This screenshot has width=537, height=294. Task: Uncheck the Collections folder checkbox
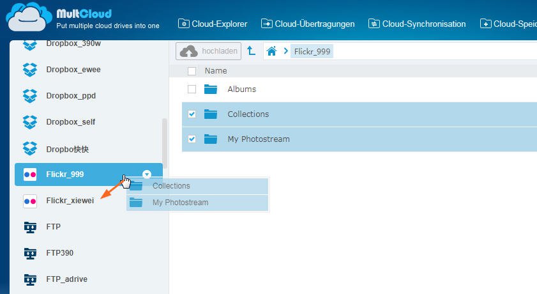coord(192,114)
